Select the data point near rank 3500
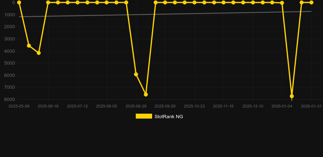Screen dimensions: 323x157 click(29, 45)
